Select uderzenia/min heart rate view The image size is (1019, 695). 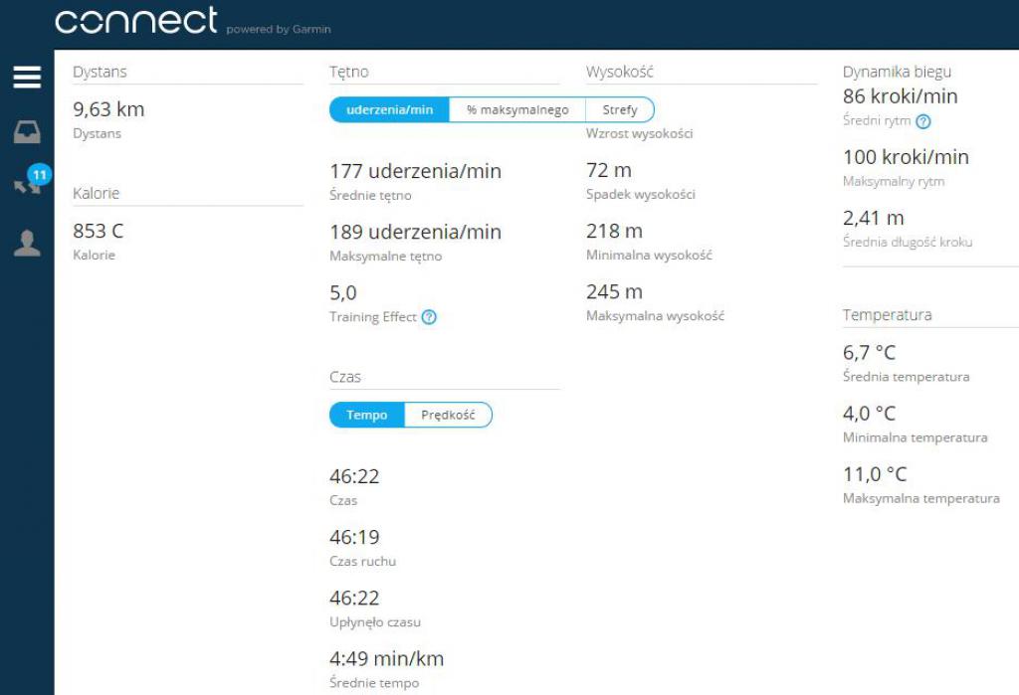click(x=389, y=109)
